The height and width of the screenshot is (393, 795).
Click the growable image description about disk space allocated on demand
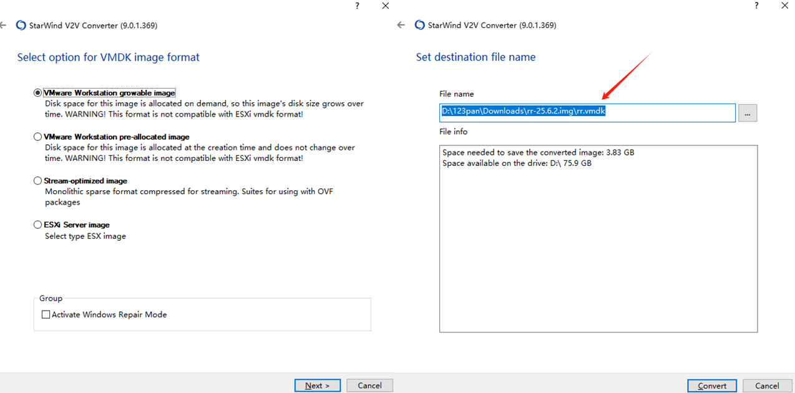pyautogui.click(x=205, y=109)
